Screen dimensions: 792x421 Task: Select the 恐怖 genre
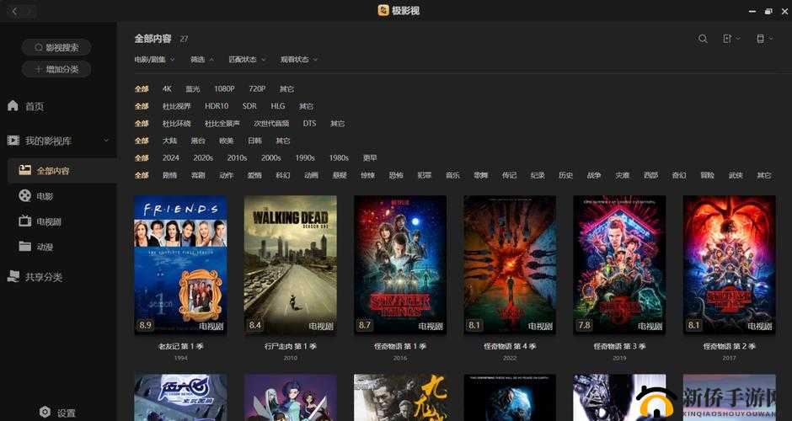coord(396,175)
